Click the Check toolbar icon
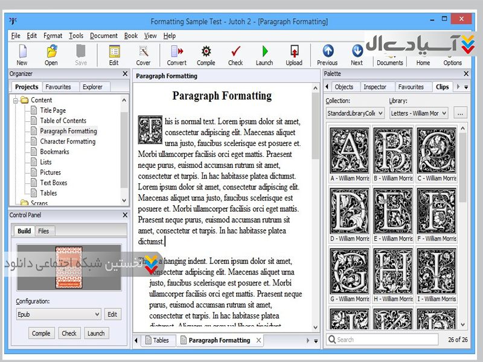The image size is (483, 362). pos(235,54)
